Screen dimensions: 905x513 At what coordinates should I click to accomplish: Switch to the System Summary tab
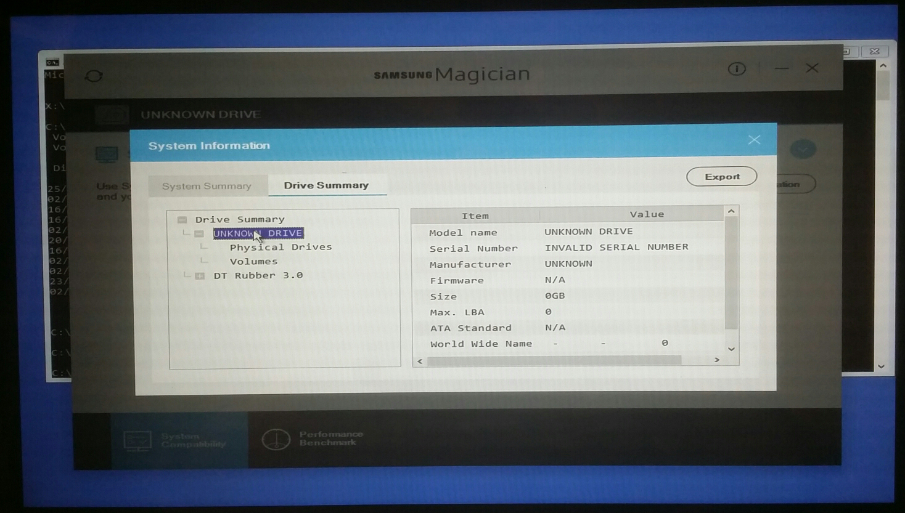tap(207, 186)
